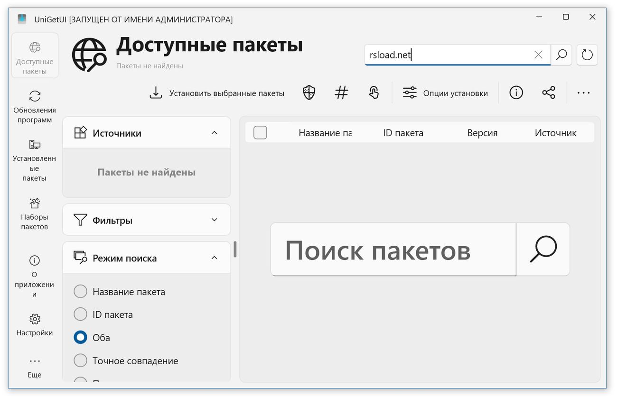The image size is (617, 397).
Task: Toggle the interactive installation hand icon
Action: [x=374, y=92]
